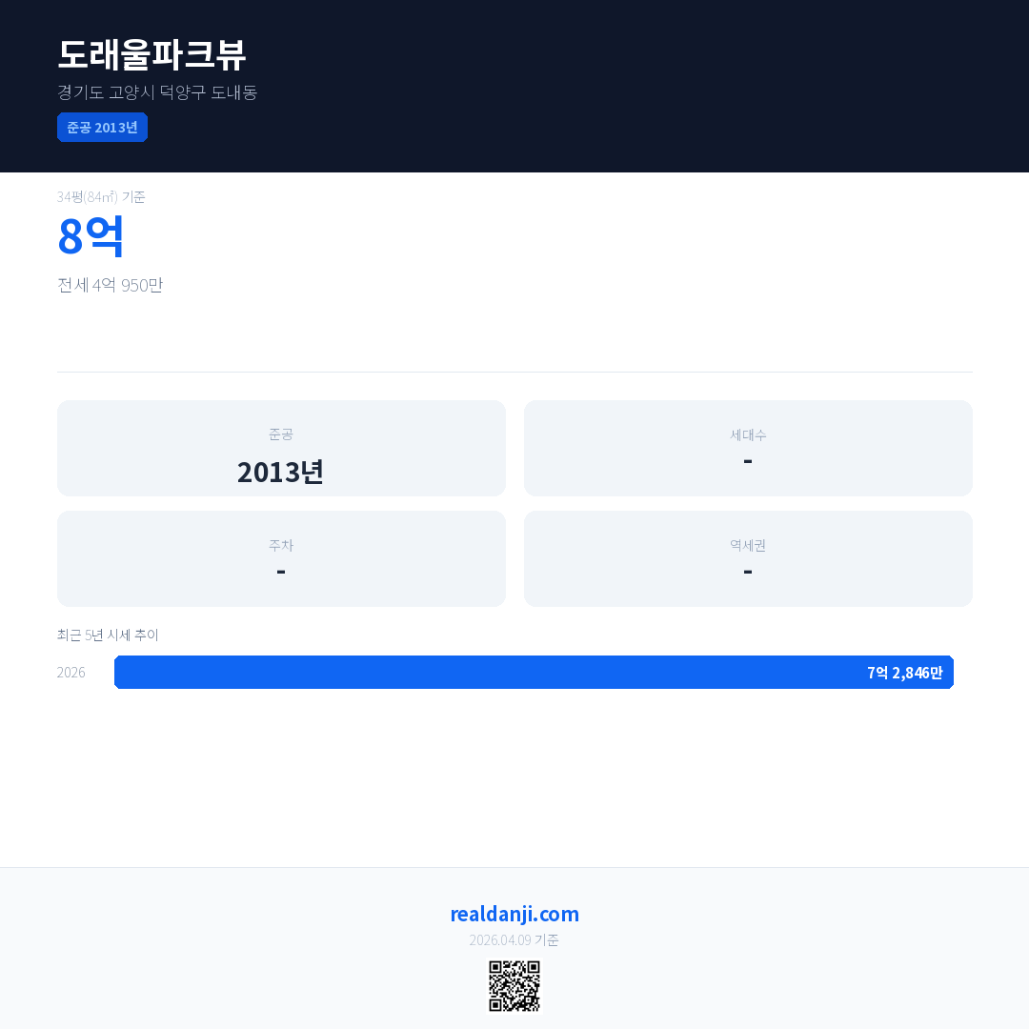Click the QR code in the footer
Screen dimensions: 1029x1029
click(514, 986)
